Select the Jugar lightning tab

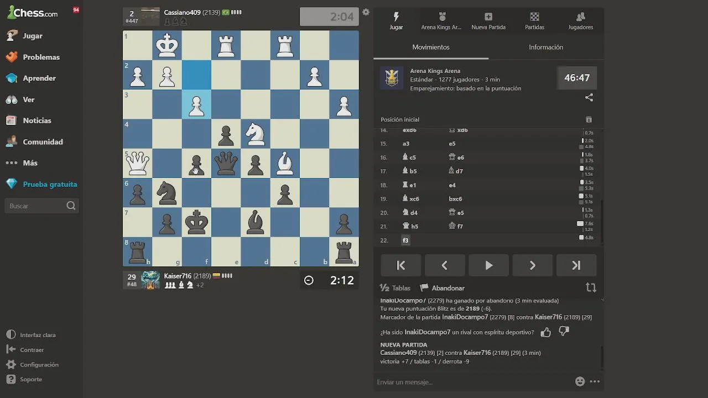coord(396,21)
